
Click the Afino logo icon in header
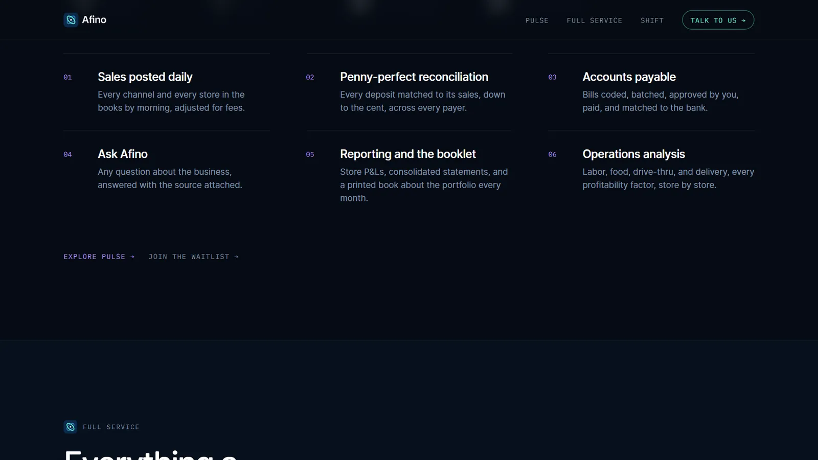[x=71, y=20]
